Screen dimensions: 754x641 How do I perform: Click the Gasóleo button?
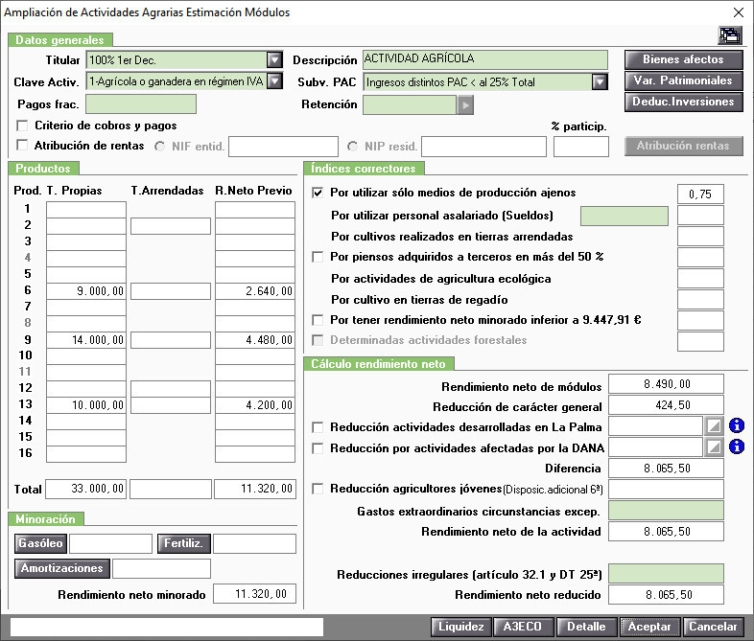click(x=41, y=543)
